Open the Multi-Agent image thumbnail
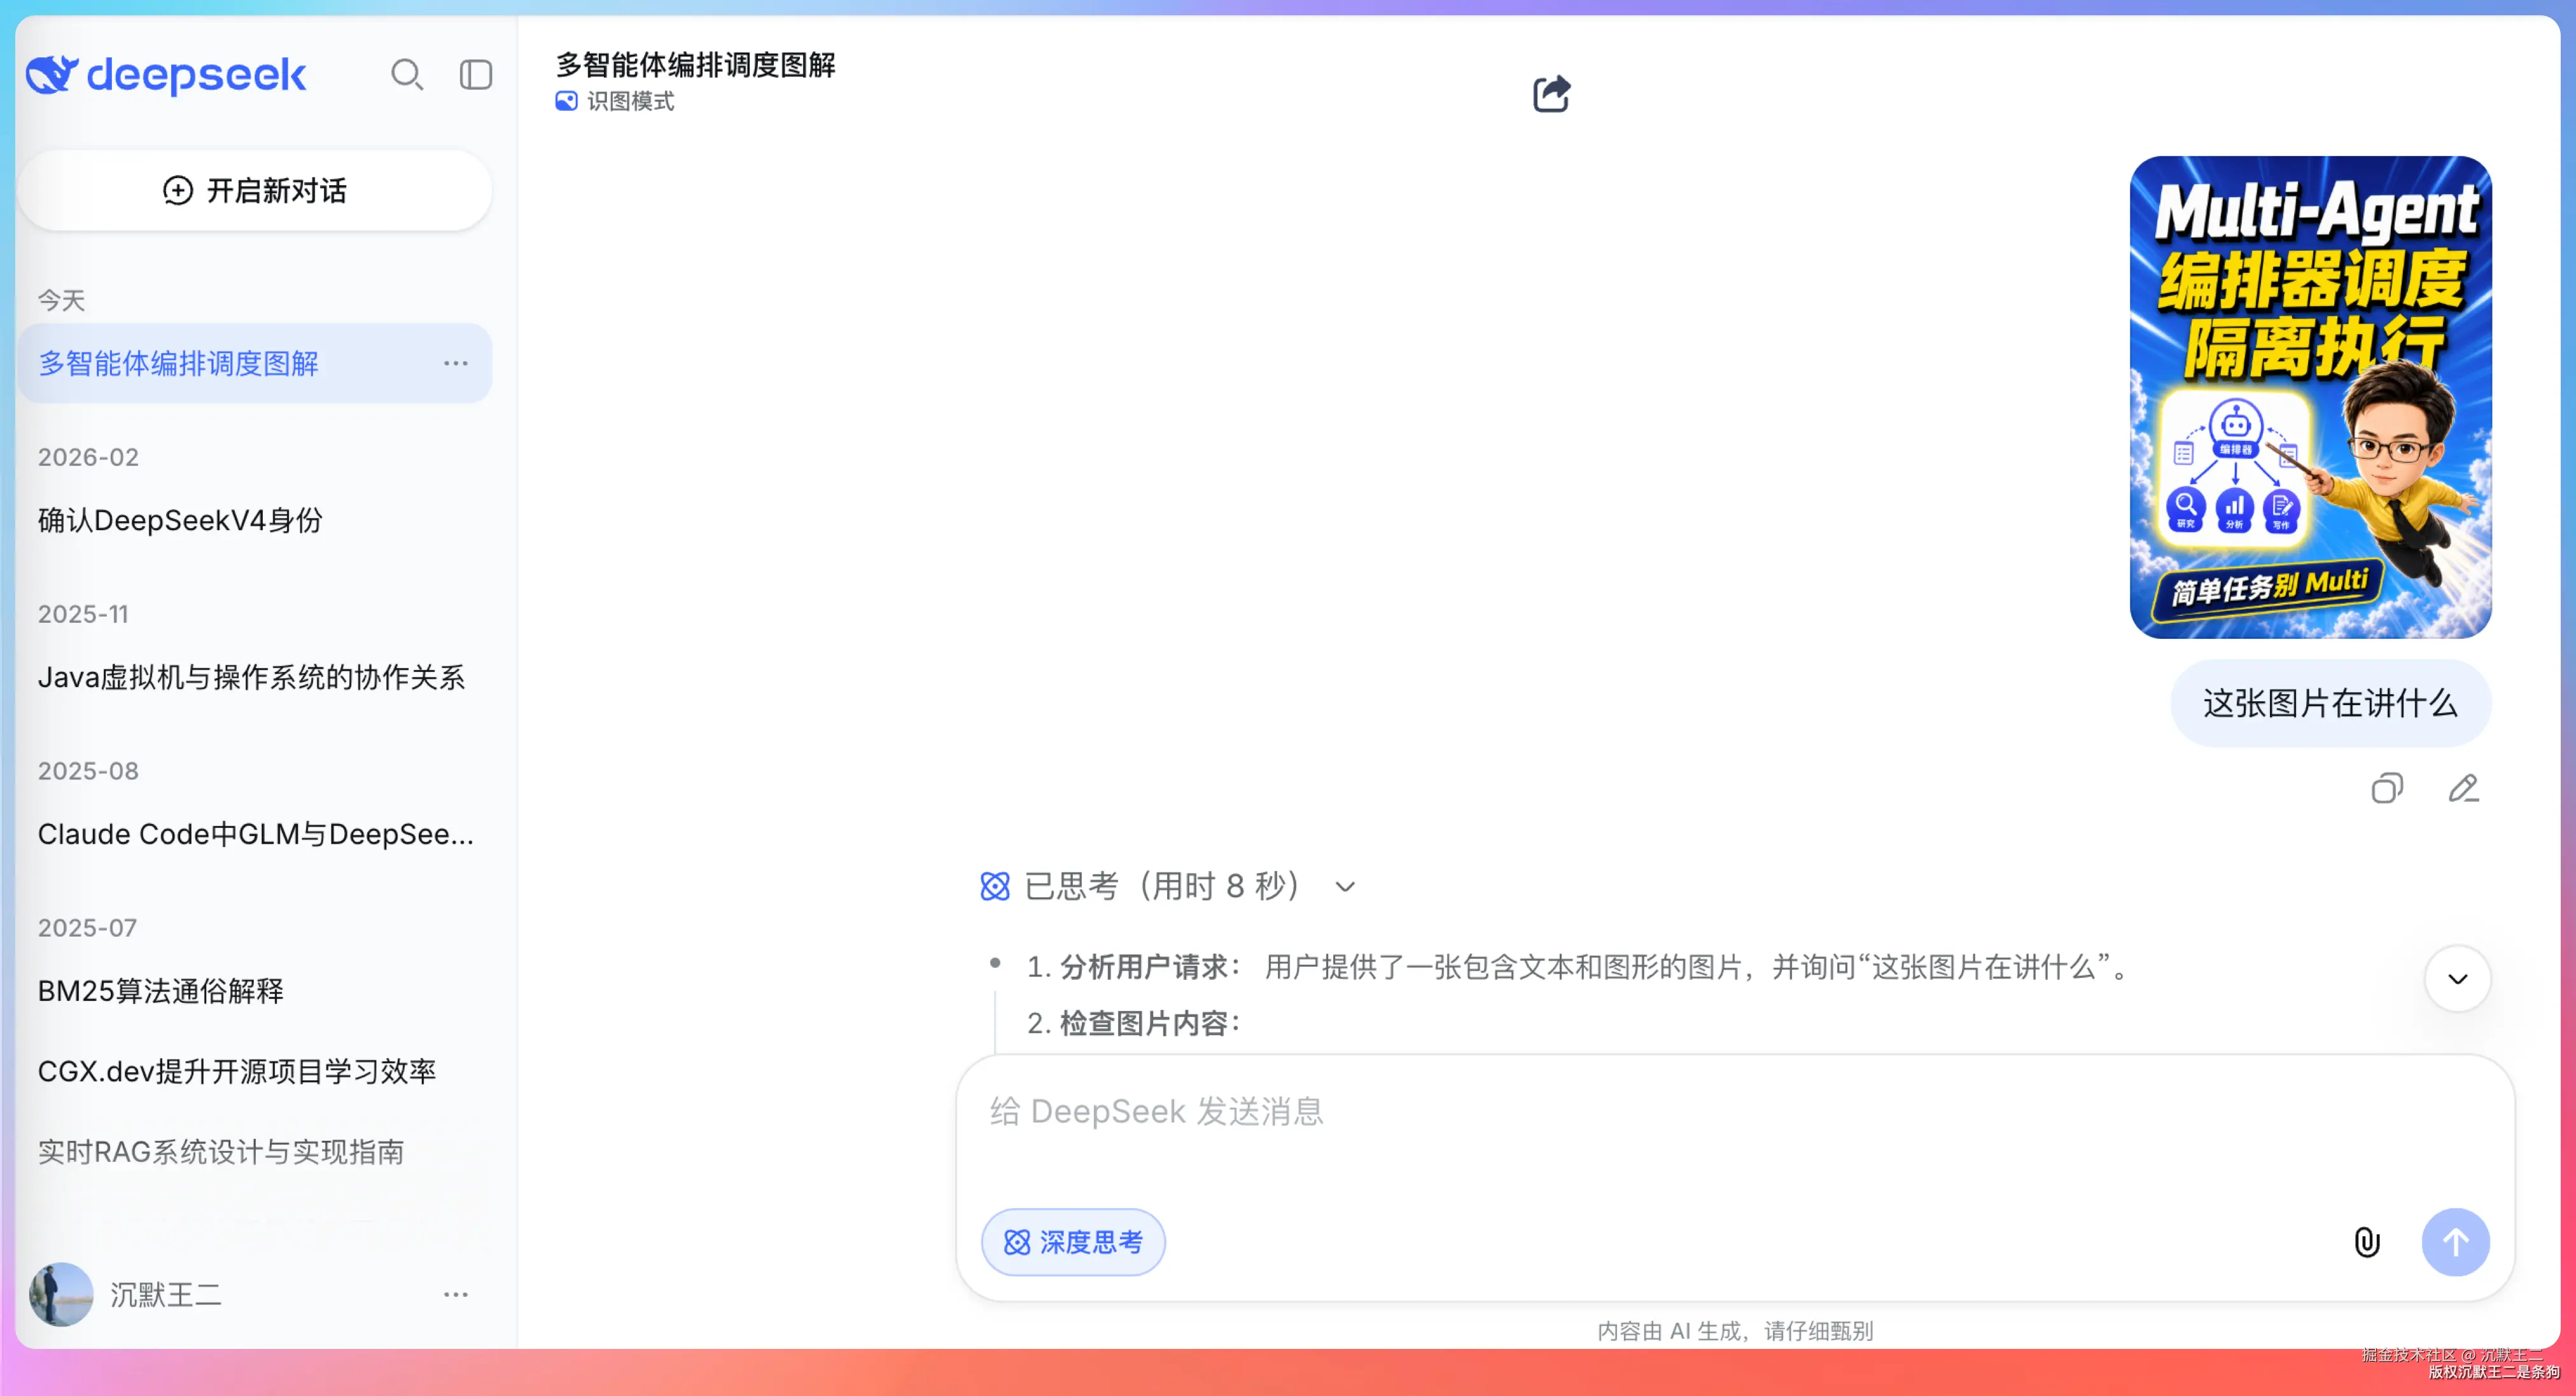Viewport: 2576px width, 1396px height. pyautogui.click(x=2310, y=397)
